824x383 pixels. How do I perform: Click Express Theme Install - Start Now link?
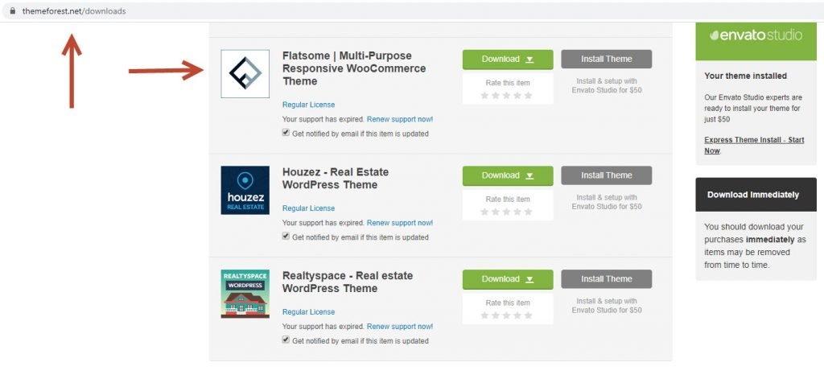click(754, 146)
